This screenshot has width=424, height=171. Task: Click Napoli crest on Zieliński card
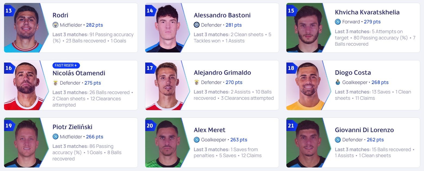(x=55, y=137)
